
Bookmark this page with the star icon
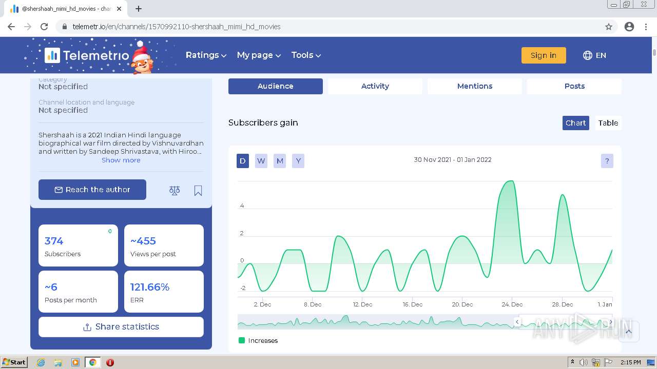click(x=609, y=27)
